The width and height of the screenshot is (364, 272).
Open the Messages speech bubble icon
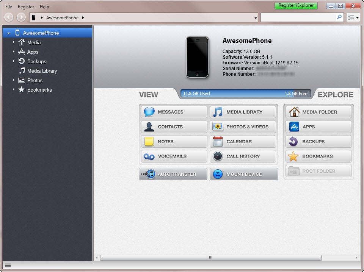(149, 112)
